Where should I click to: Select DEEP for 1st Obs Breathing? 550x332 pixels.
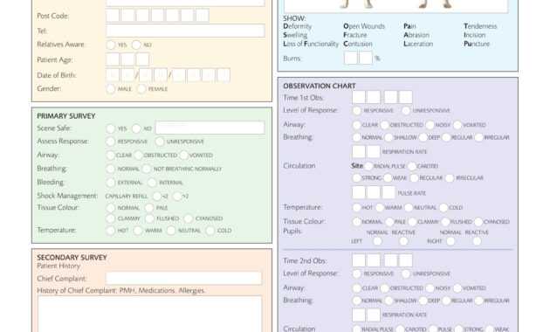click(x=423, y=137)
